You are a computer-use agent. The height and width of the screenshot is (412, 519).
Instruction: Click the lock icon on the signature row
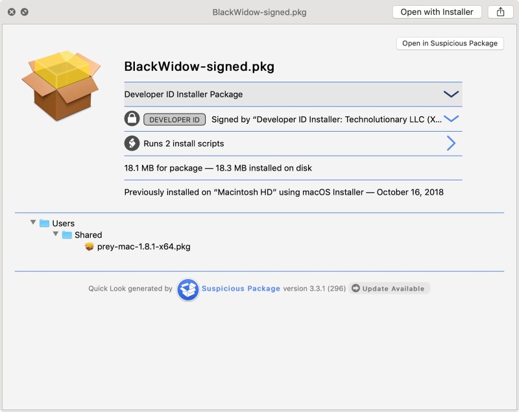(134, 119)
